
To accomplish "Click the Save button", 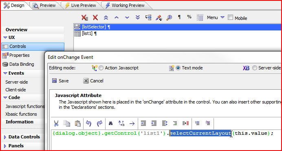I will pyautogui.click(x=60, y=81).
